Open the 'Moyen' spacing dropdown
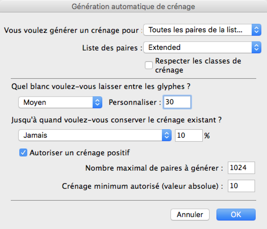 60,102
